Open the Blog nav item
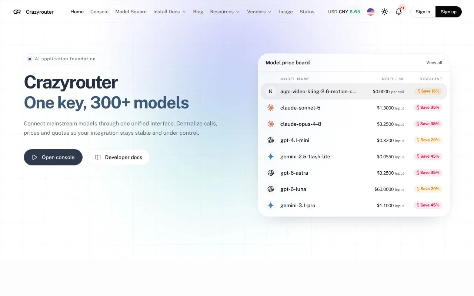The width and height of the screenshot is (474, 296). click(x=198, y=12)
